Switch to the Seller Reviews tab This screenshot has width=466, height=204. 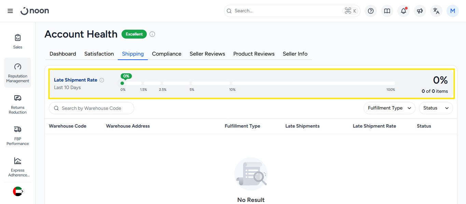(207, 54)
